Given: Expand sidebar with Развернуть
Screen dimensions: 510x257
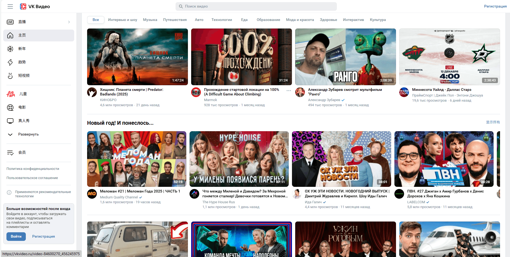Looking at the screenshot, I should point(28,134).
